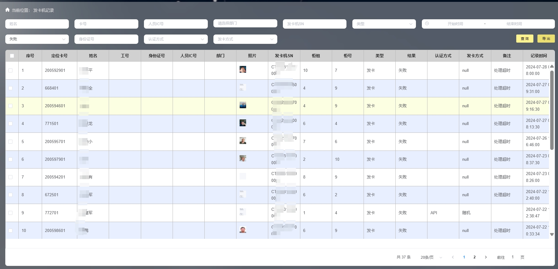The image size is (558, 269).
Task: Click the scrollbar up arrow in table
Action: click(x=552, y=67)
